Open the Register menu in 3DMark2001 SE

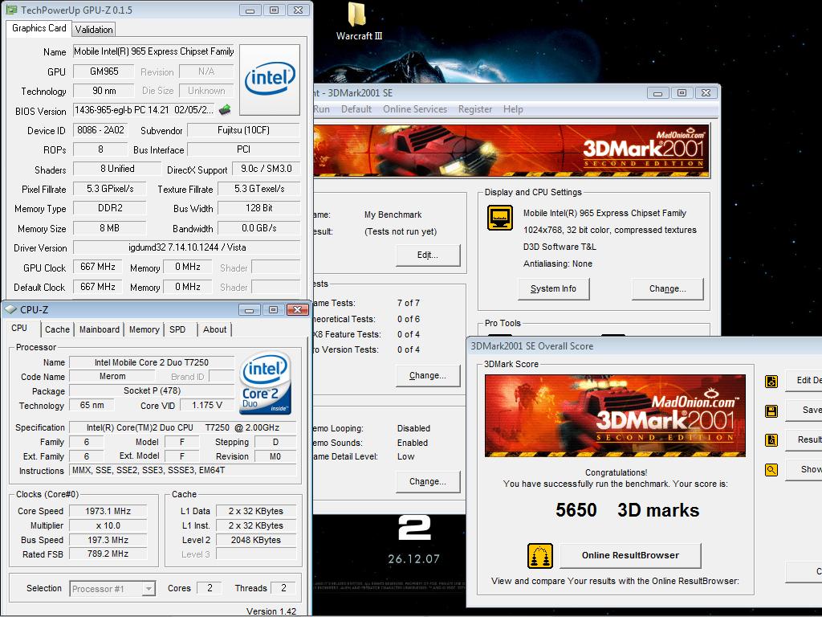(x=475, y=109)
